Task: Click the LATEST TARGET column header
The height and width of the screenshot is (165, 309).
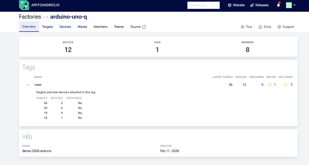Action: (x=222, y=77)
